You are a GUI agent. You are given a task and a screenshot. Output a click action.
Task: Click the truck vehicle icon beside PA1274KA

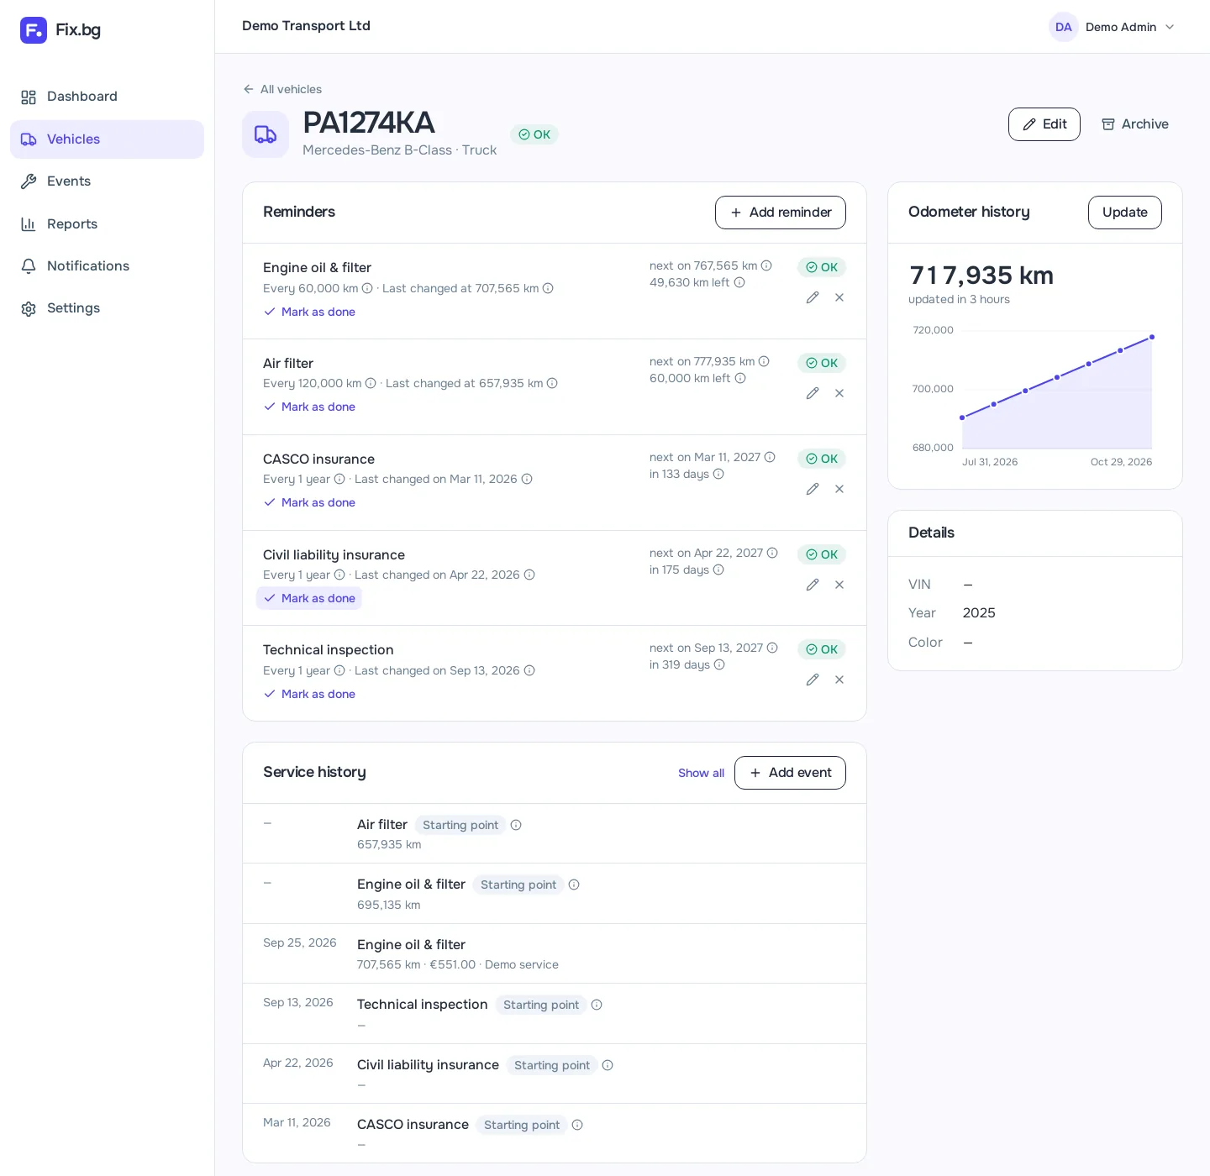click(x=266, y=134)
